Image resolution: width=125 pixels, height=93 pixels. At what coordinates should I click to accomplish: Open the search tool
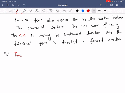(x=13, y=5)
